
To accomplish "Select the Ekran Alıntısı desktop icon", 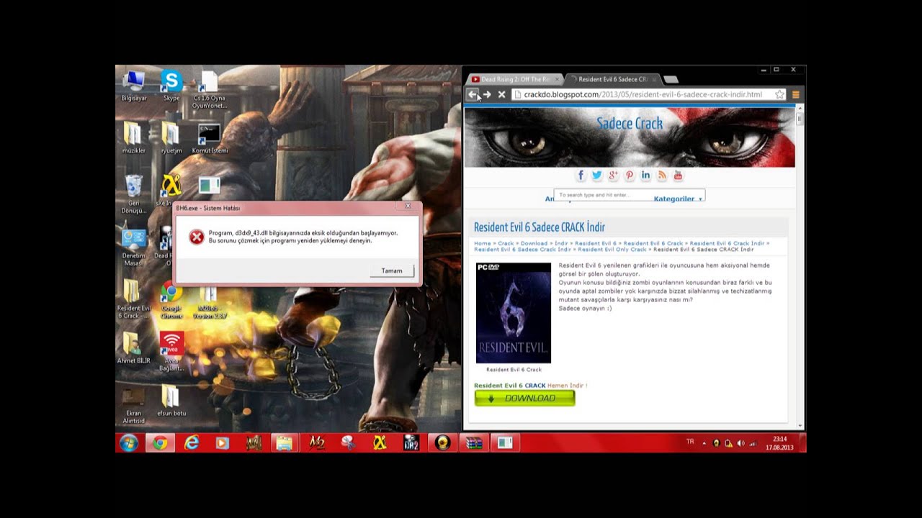I will [x=133, y=405].
